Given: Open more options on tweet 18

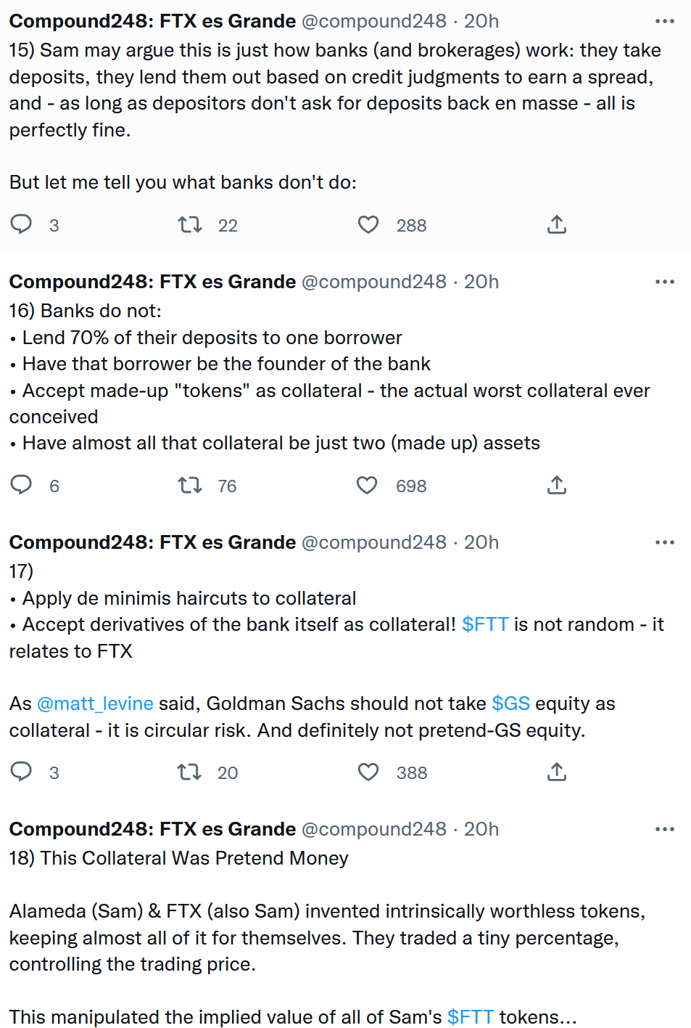Looking at the screenshot, I should coord(664,829).
